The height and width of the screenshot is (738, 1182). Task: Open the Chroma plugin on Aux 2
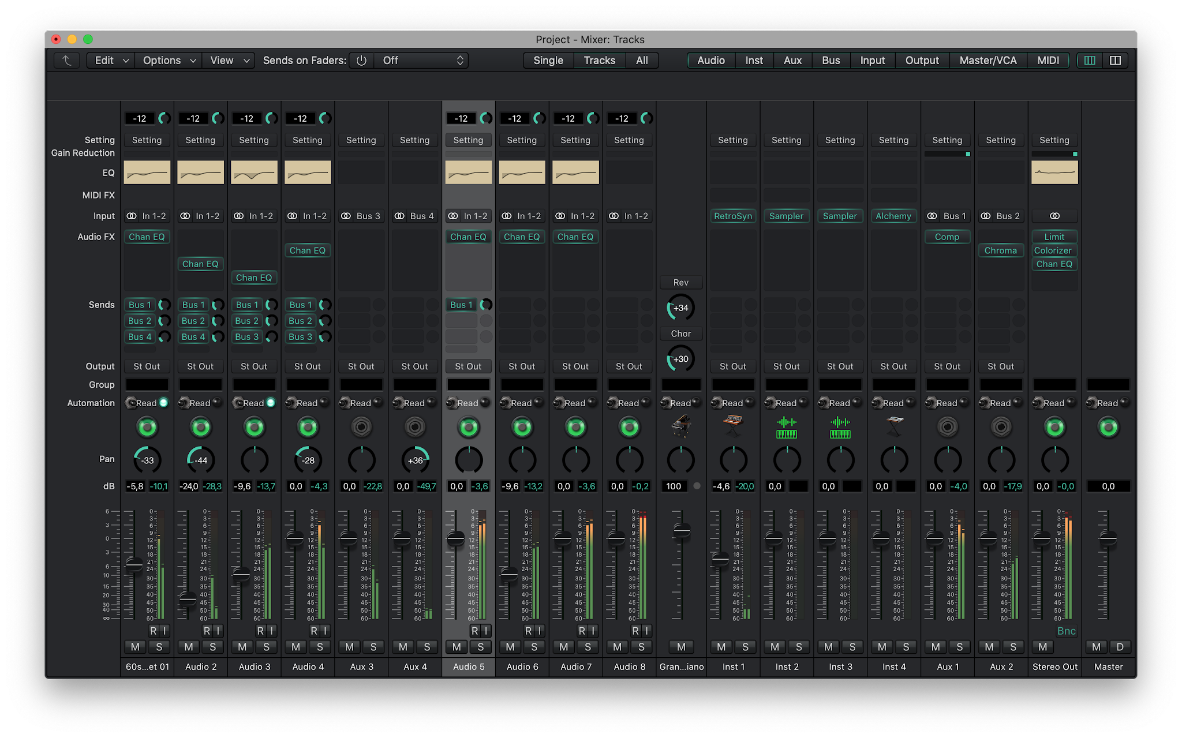1001,250
